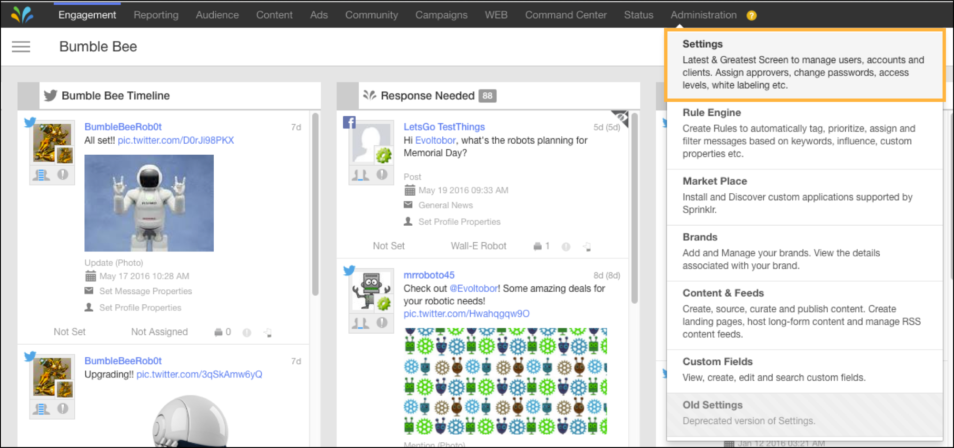The height and width of the screenshot is (448, 954).
Task: Click the envelope icon beside General News
Action: tap(408, 205)
